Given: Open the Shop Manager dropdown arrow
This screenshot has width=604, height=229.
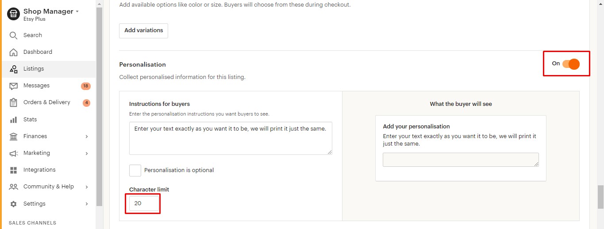Looking at the screenshot, I should [77, 11].
